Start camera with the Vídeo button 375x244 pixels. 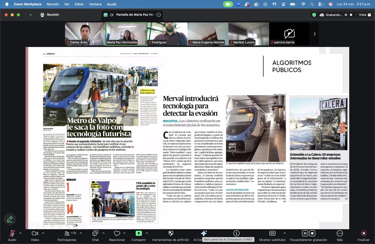tap(35, 233)
